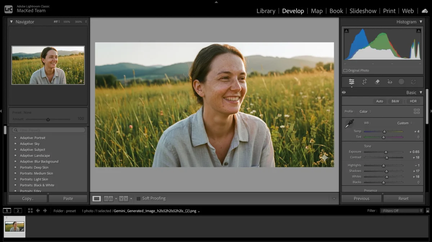
Task: Open the Masking tool
Action: tap(401, 82)
